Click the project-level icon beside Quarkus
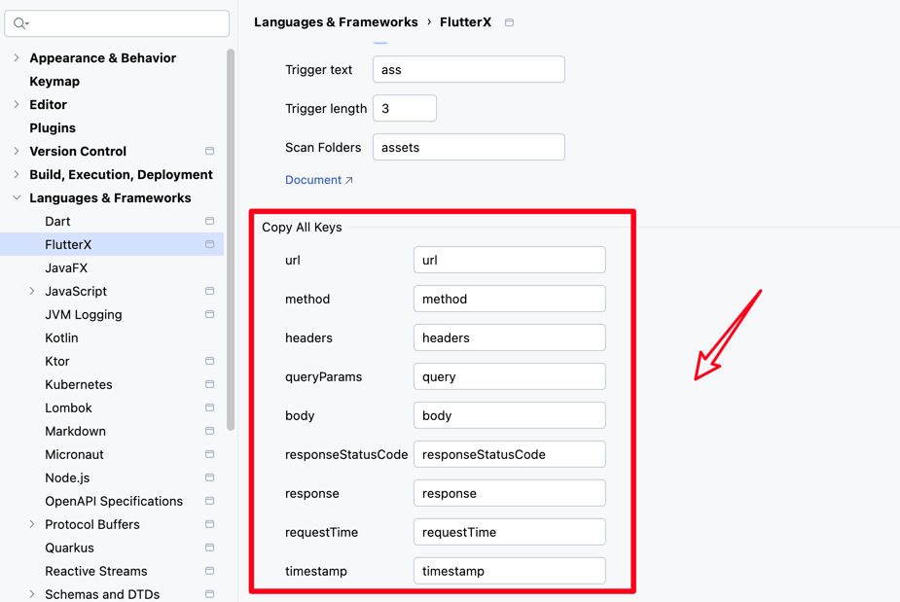Image resolution: width=900 pixels, height=602 pixels. 209,549
